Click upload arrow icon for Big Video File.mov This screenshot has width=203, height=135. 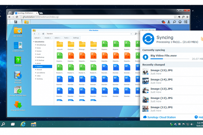145,57
